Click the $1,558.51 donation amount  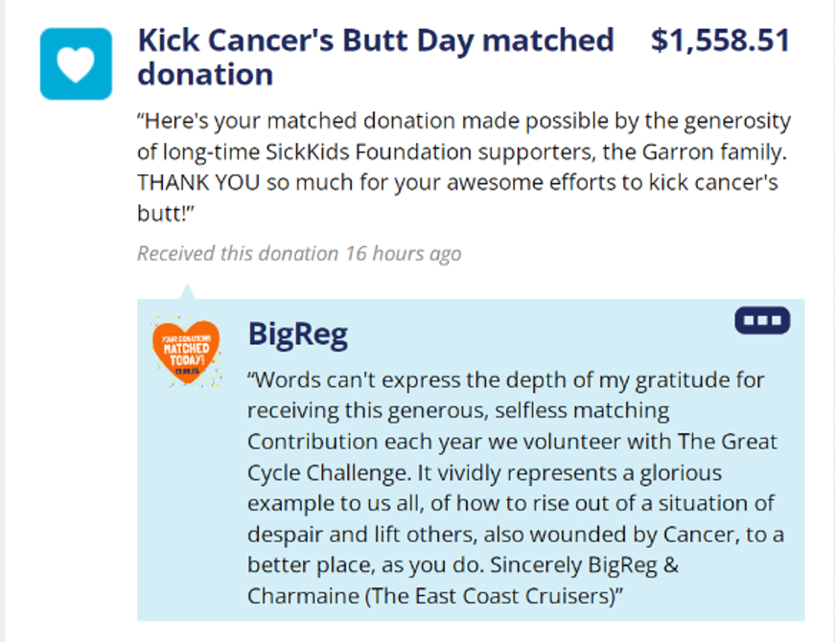[x=720, y=40]
